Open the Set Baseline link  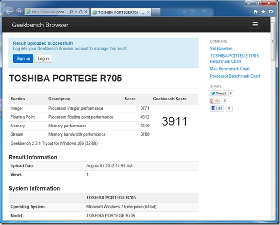221,49
